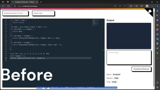This screenshot has width=160, height=90.
Task: Place cursor on const arr array line
Action: (x=29, y=53)
